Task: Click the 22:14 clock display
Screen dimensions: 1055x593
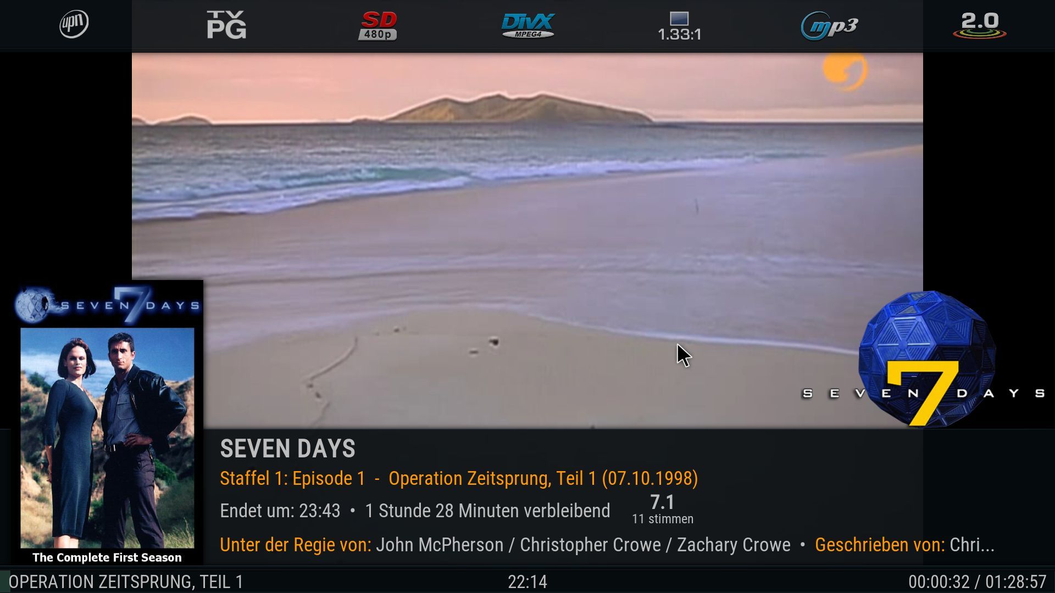Action: pos(527,582)
